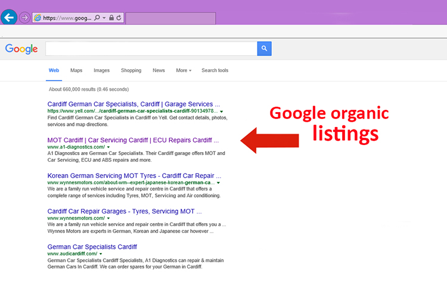Open the Shopping tab
This screenshot has height=281, width=447.
click(131, 70)
